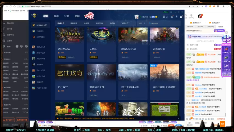Select RPG游戏大厅 in sidebar
This screenshot has width=234, height=132.
click(x=40, y=25)
